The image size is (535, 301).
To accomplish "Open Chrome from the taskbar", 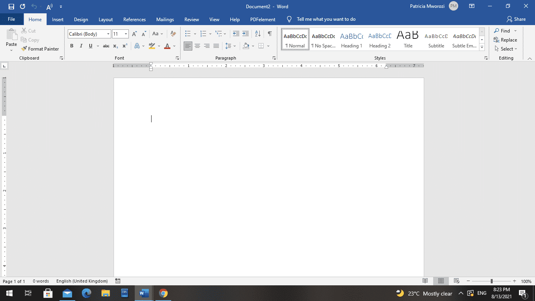I will coord(163,293).
